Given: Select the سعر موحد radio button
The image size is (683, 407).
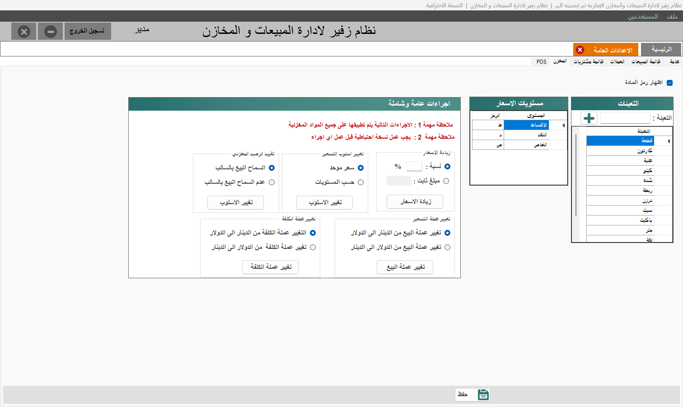Looking at the screenshot, I should (x=360, y=168).
